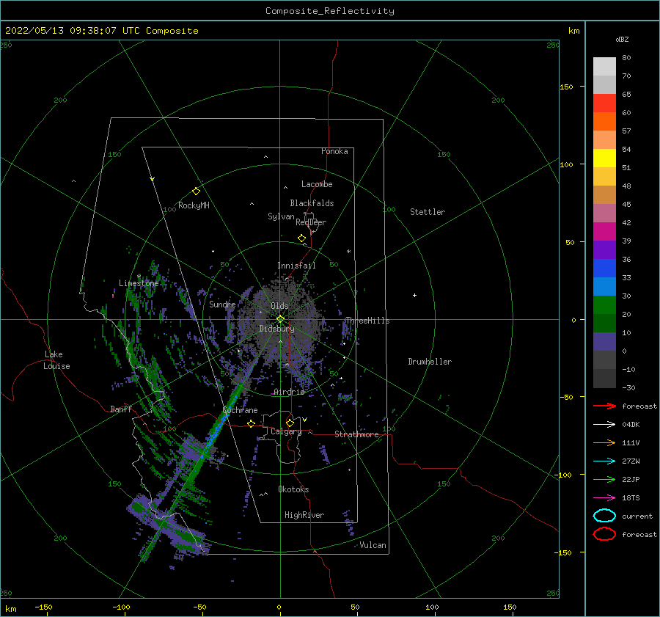Click the Didsbury town label
The image size is (660, 617).
click(276, 329)
